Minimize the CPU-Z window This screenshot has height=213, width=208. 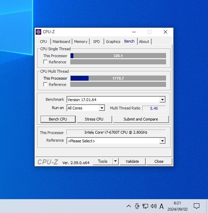(x=134, y=32)
